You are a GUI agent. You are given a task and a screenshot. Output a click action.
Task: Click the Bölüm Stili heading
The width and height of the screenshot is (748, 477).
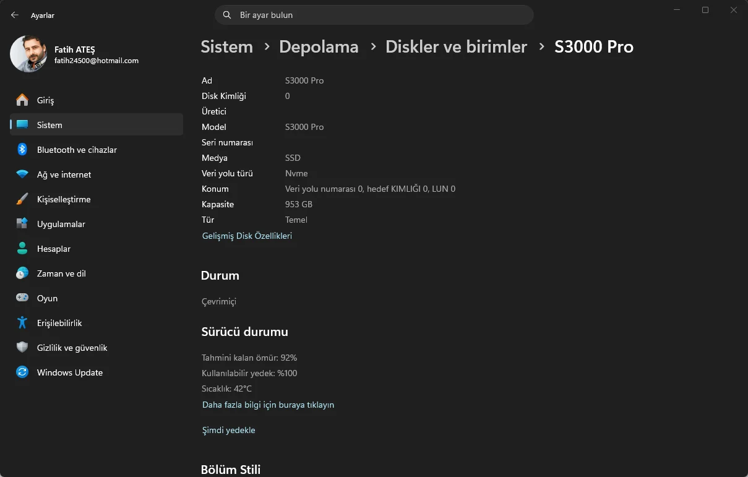(231, 470)
